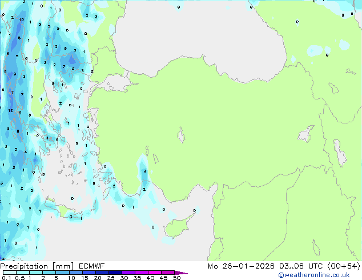Screen dimensions: 362x280
Task: Click the '15' legend scale label
Action: coord(85,278)
